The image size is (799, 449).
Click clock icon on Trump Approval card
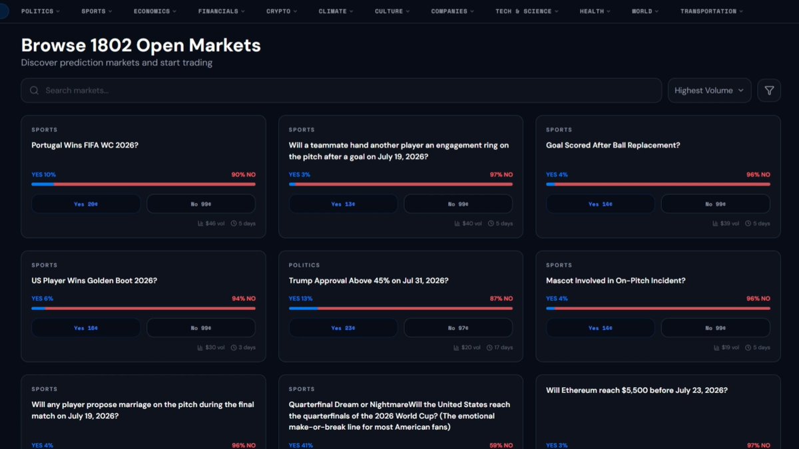pyautogui.click(x=489, y=347)
